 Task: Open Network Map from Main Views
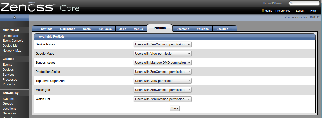click(x=12, y=51)
